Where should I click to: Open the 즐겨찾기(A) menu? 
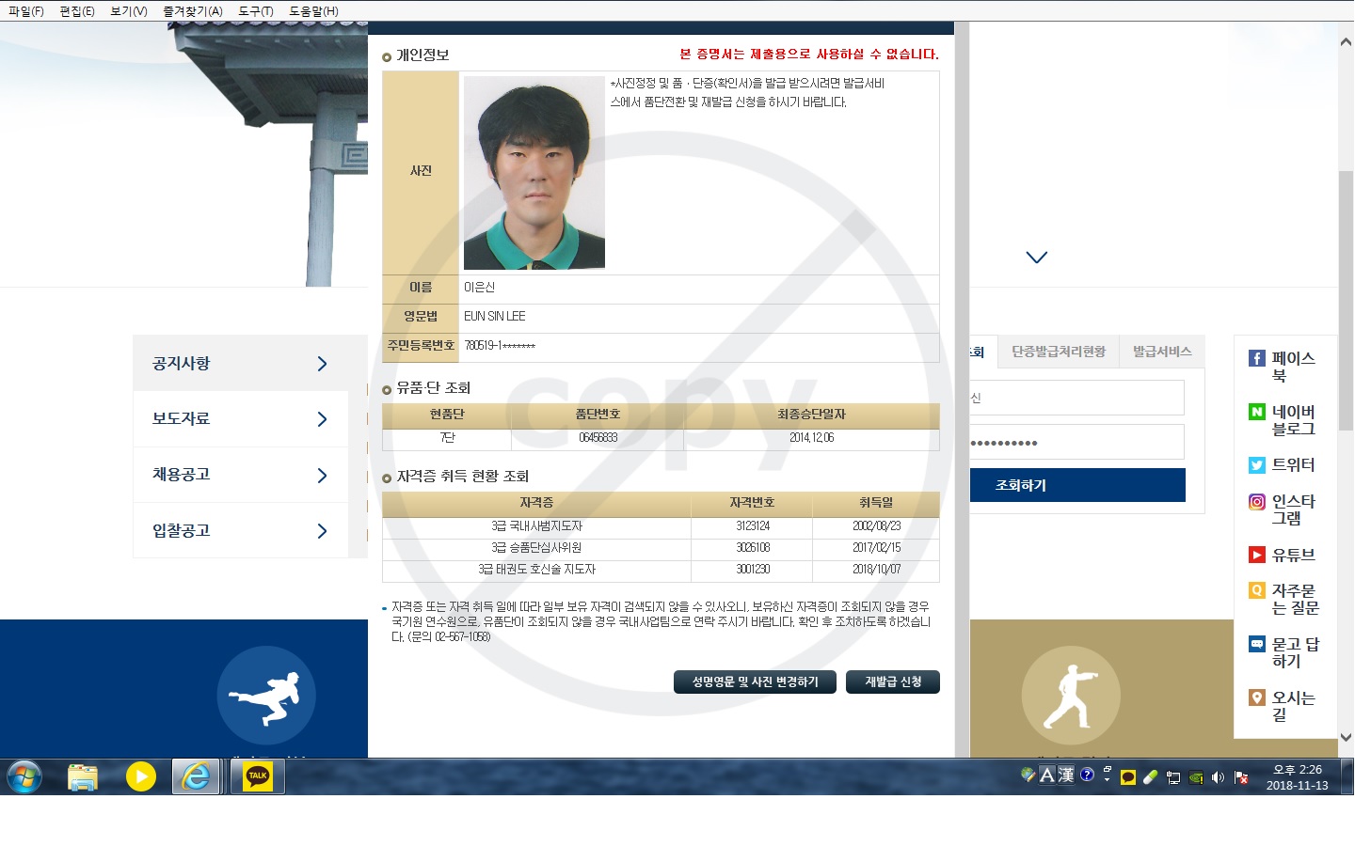tap(193, 11)
